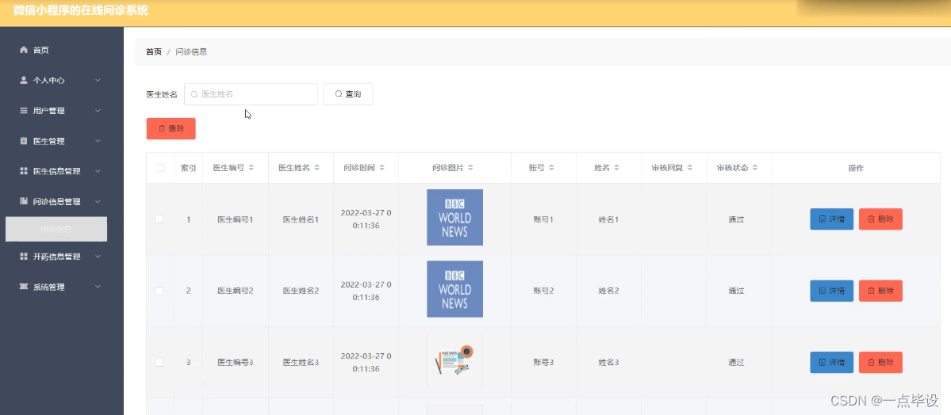Click 首页 breadcrumb link
This screenshot has height=415, width=951.
click(x=154, y=52)
